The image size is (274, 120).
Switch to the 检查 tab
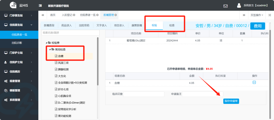pyautogui.click(x=172, y=26)
